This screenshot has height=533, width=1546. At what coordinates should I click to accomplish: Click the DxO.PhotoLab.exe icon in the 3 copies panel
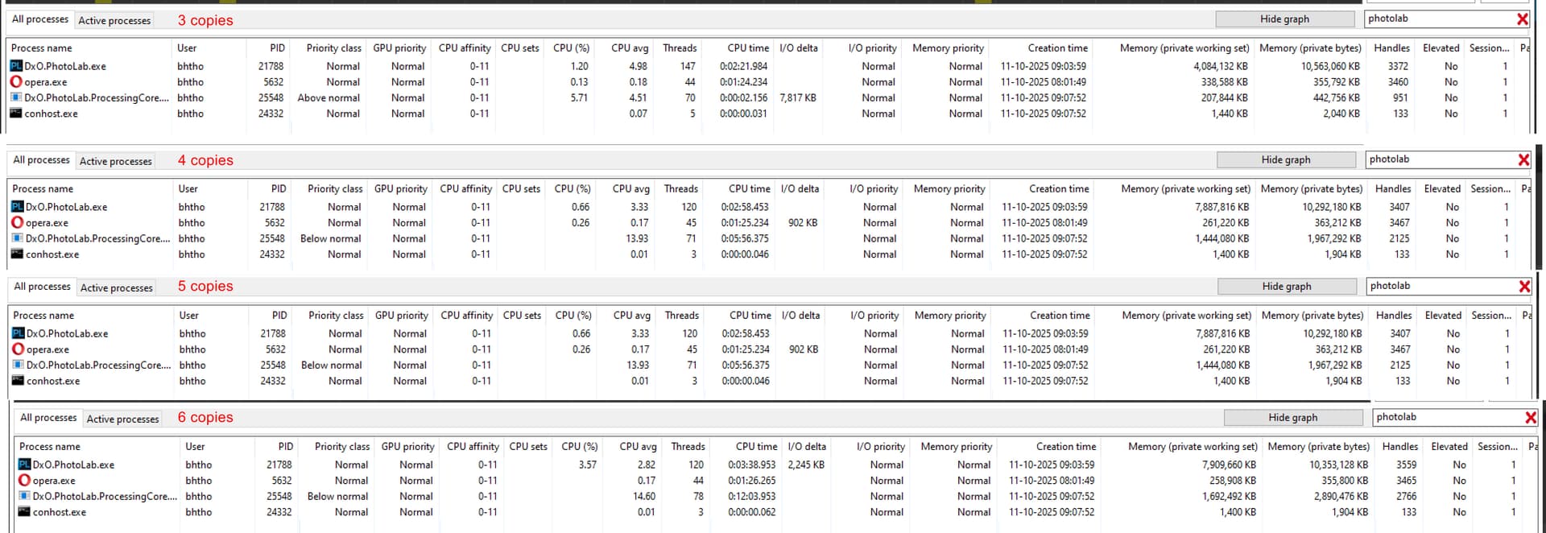click(x=16, y=66)
